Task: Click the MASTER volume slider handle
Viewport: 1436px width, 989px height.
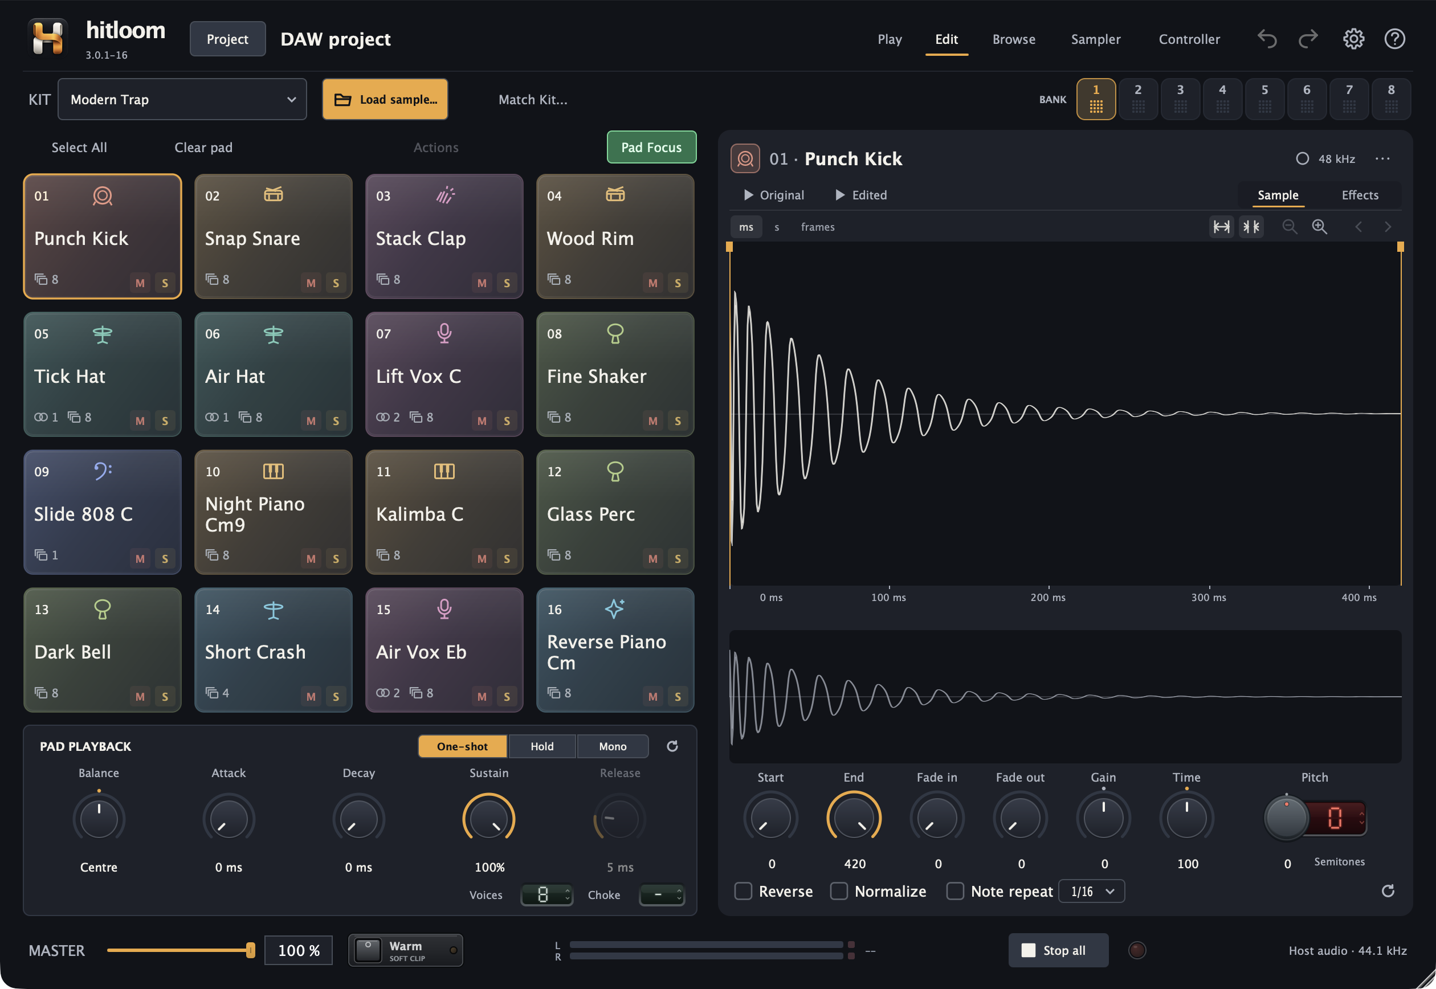Action: pyautogui.click(x=250, y=950)
